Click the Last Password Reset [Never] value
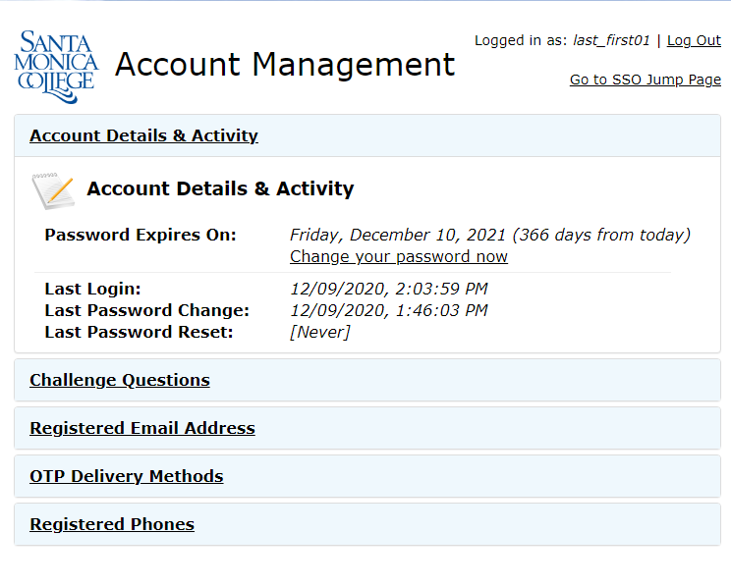 [319, 332]
